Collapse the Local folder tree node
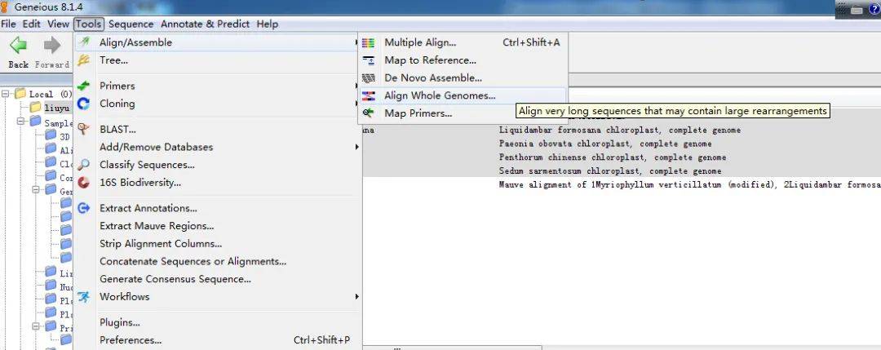 [7, 94]
